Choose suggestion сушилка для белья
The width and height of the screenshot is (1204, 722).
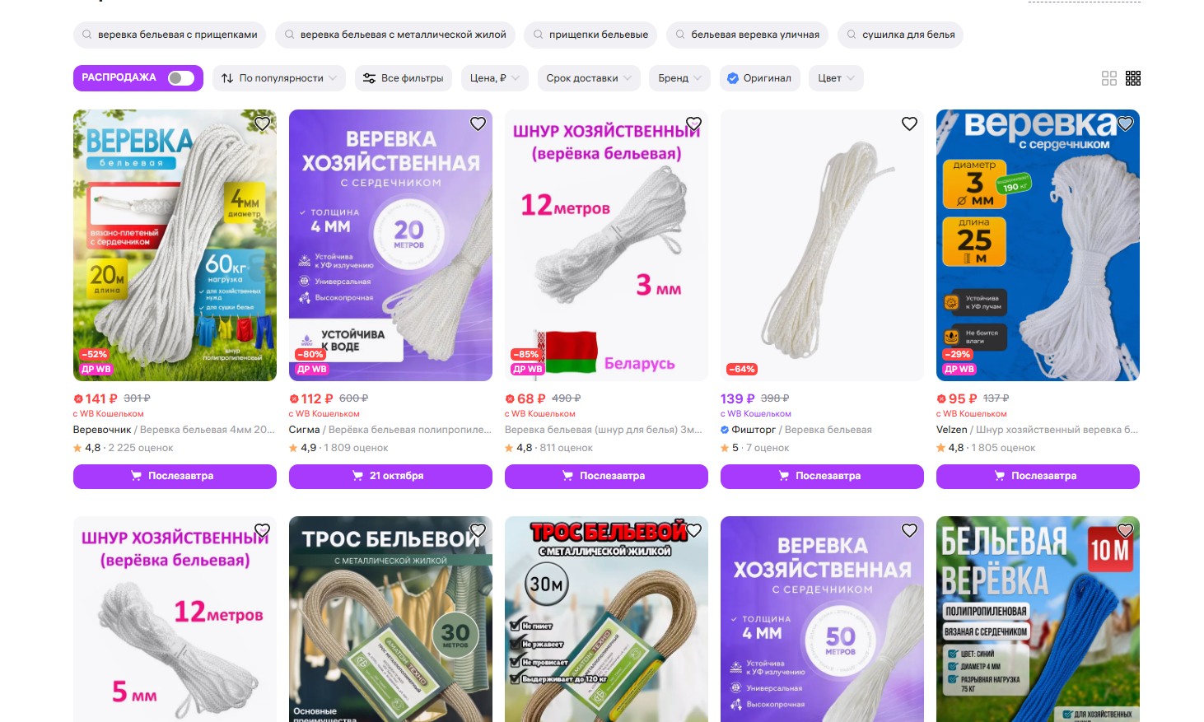pos(900,35)
